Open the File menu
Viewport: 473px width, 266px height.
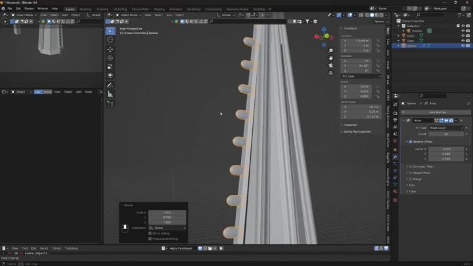[10, 9]
